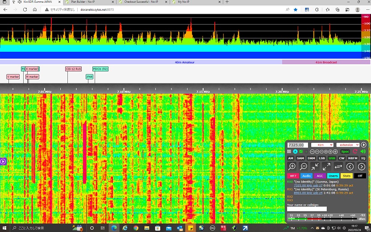Mute audio with the green speaker icon
The width and height of the screenshot is (371, 232).
click(363, 152)
